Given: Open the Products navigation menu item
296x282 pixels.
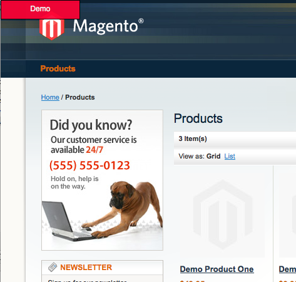Looking at the screenshot, I should click(58, 68).
